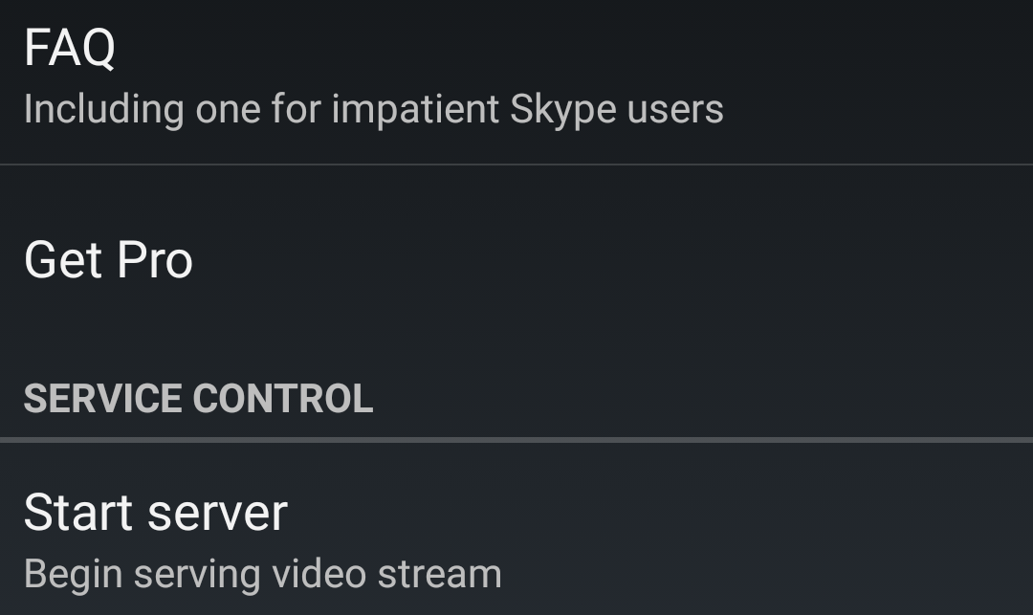
Task: Tap the word 'impatient' in FAQ description
Action: point(415,110)
